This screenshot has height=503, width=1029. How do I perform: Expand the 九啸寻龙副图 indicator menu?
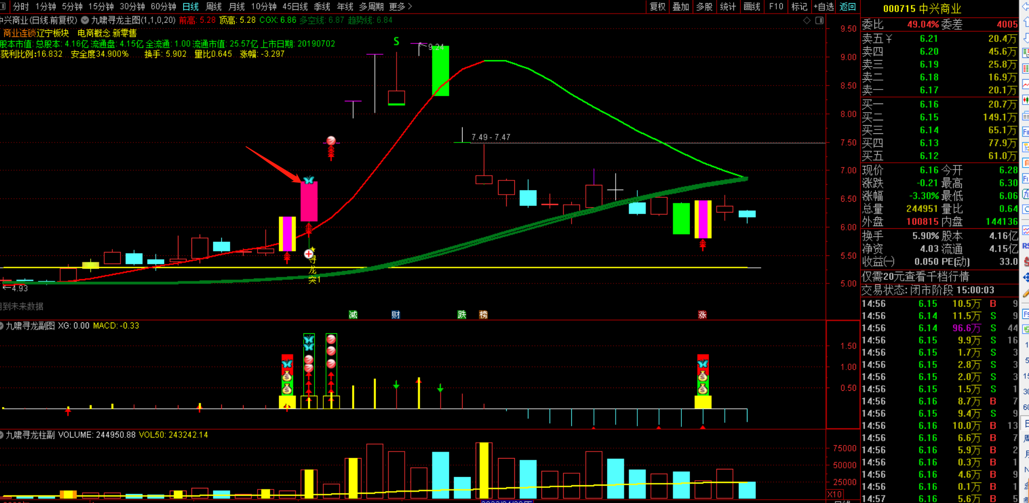coord(2,326)
